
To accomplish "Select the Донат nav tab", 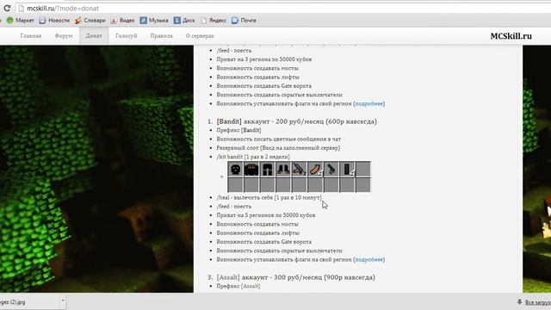I will pyautogui.click(x=94, y=36).
